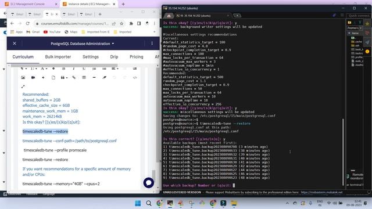Open the Settings tab of the course
Viewport: 372px width, 209px height.
click(x=91, y=57)
